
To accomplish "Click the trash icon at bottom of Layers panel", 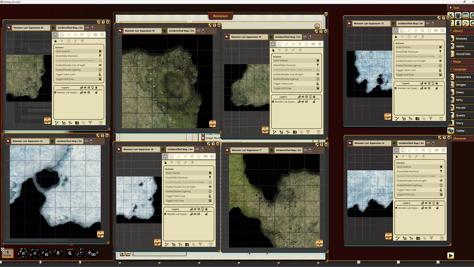I will click(210, 244).
